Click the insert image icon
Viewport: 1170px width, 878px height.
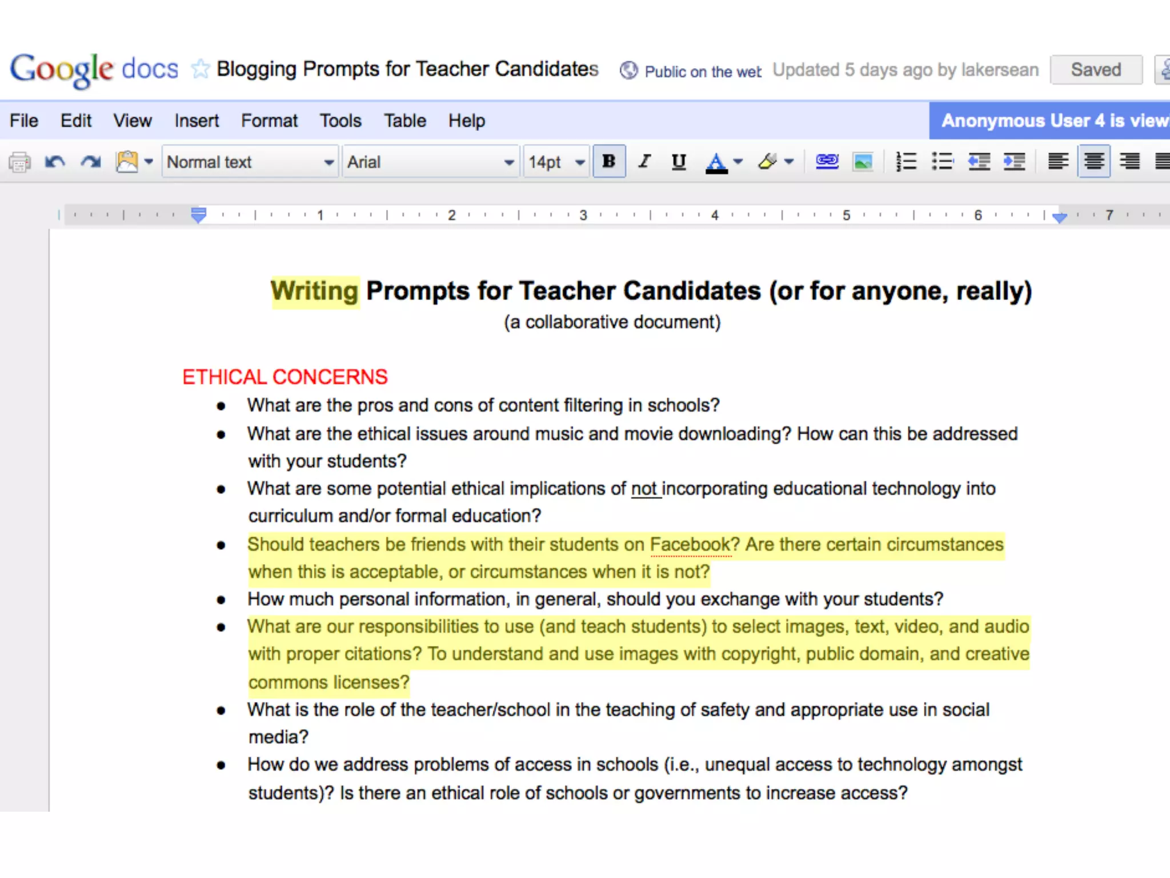(x=863, y=162)
